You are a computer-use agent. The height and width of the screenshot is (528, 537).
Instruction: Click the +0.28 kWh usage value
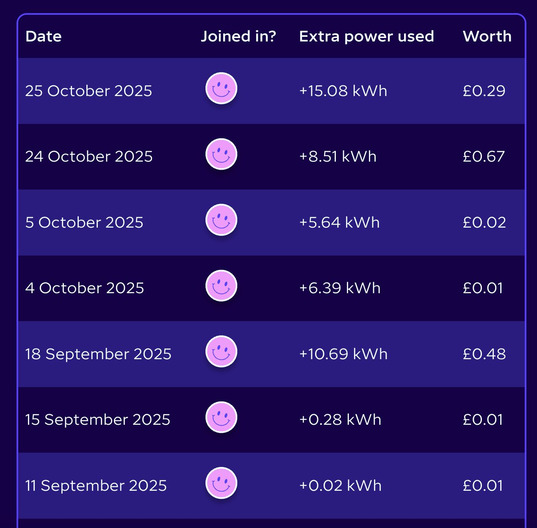(340, 420)
